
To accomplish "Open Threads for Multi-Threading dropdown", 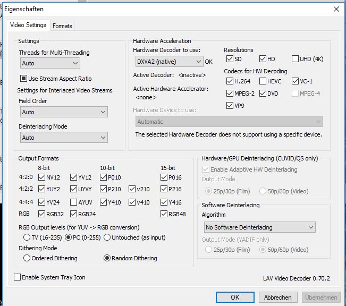I will pyautogui.click(x=50, y=63).
